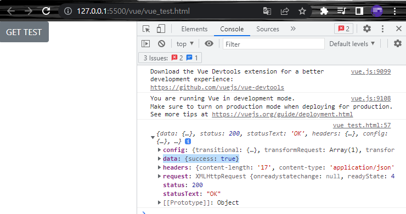Open the vue.js:9099 source link
This screenshot has width=406, height=214.
[x=370, y=71]
